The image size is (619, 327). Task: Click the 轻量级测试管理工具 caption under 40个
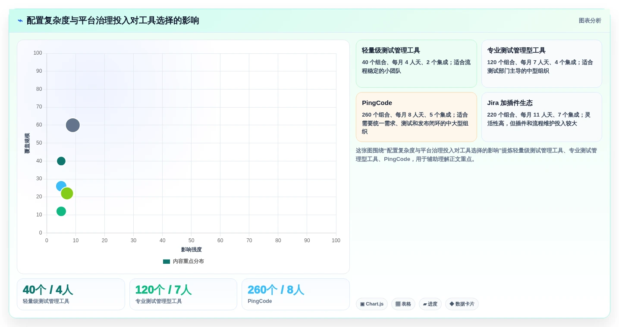pyautogui.click(x=46, y=301)
